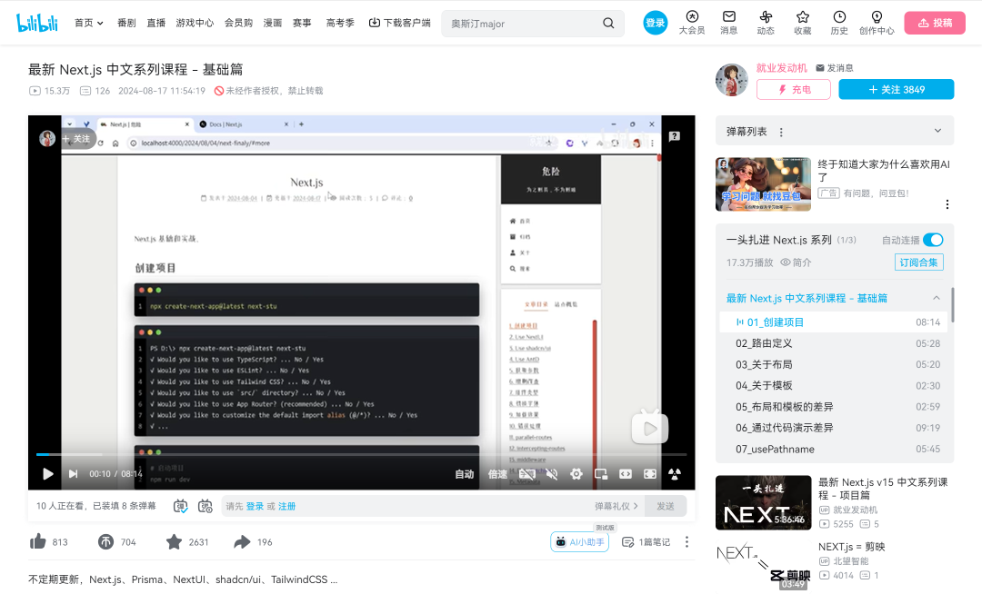
Task: Click the playlist panel scrollbar
Action: (953, 304)
